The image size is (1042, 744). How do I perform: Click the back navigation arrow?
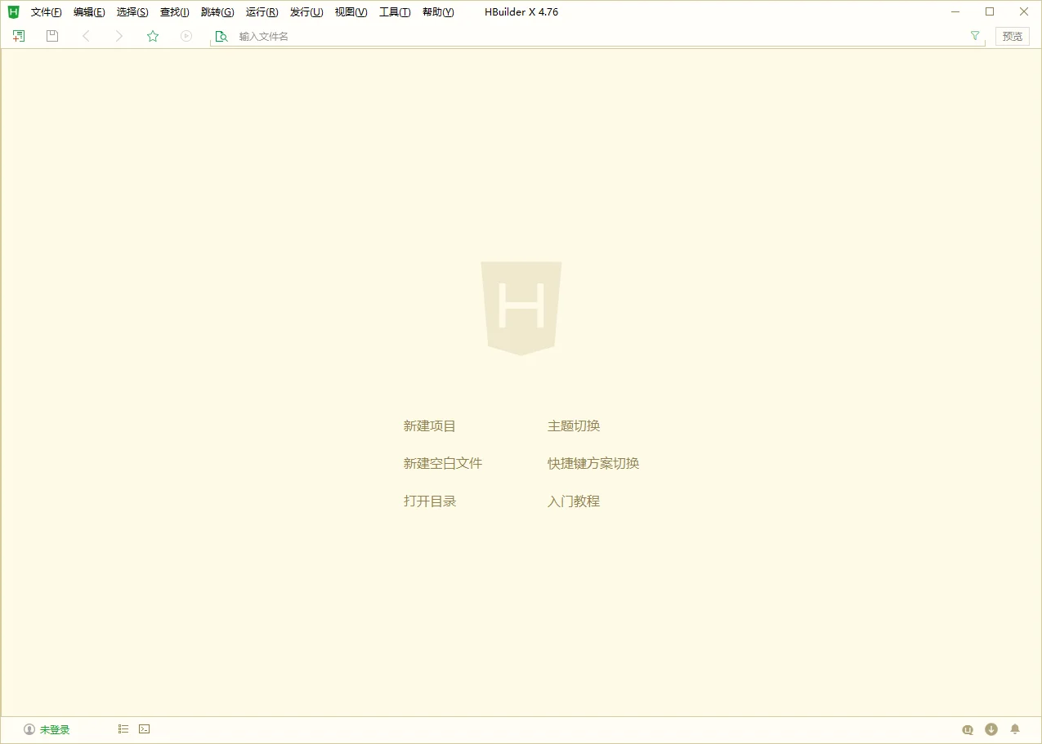click(87, 36)
